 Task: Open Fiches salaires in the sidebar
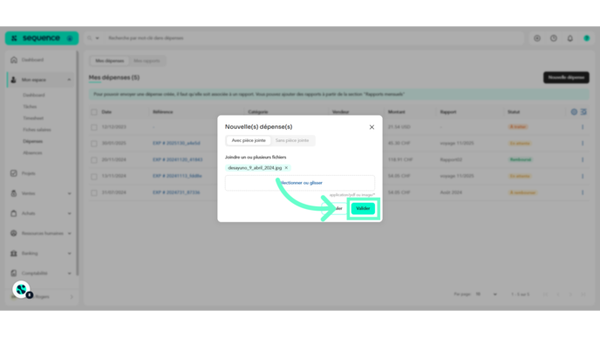pos(37,130)
